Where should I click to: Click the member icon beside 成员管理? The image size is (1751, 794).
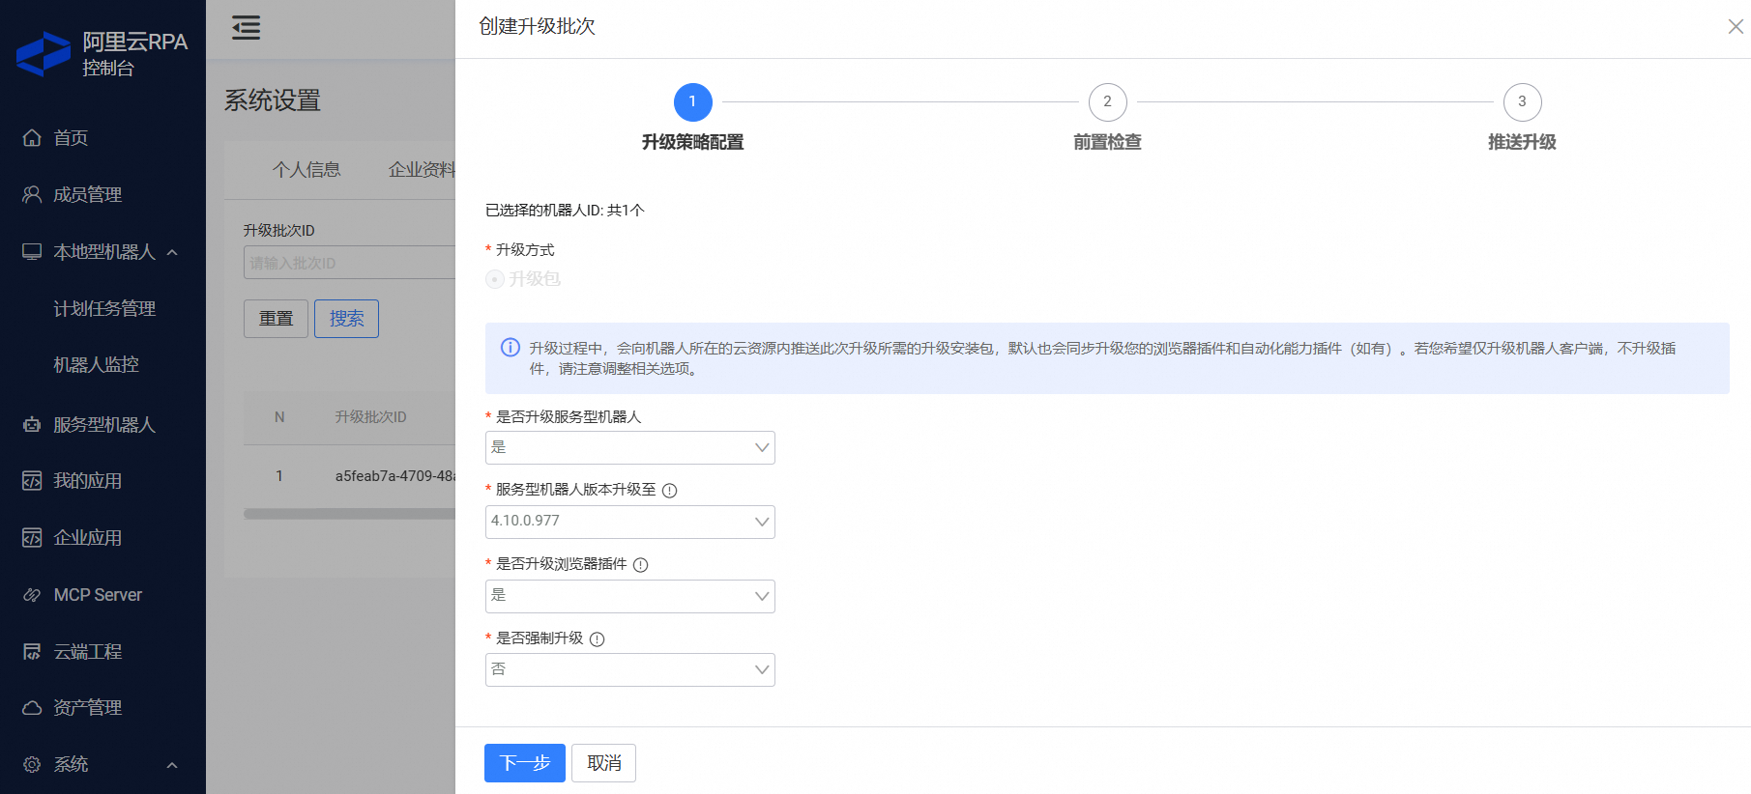pyautogui.click(x=32, y=194)
